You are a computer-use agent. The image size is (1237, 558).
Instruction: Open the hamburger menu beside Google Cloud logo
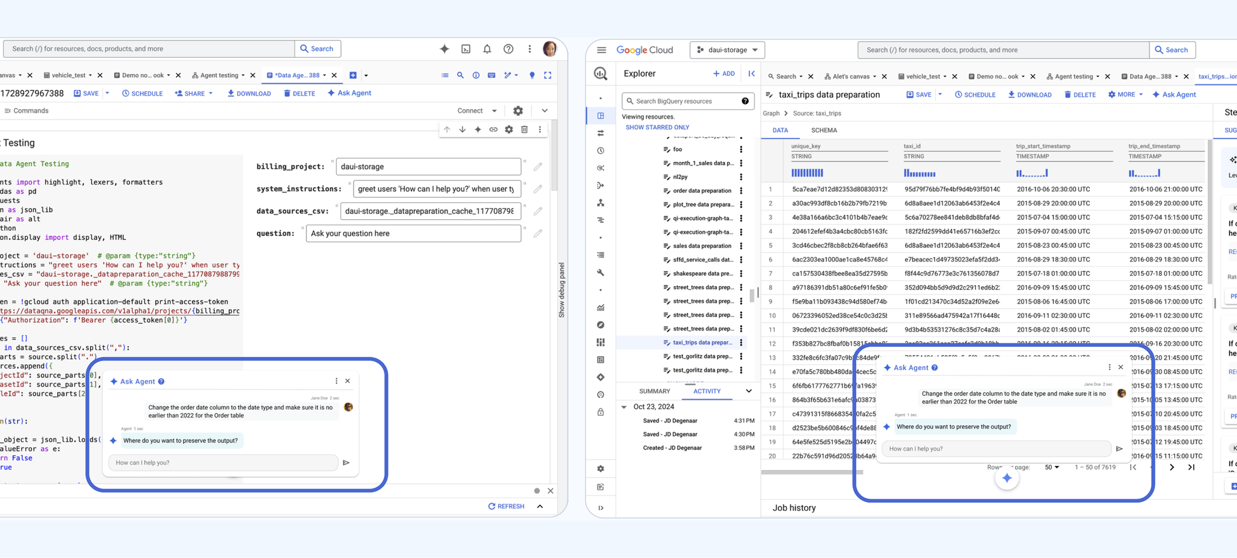tap(601, 50)
